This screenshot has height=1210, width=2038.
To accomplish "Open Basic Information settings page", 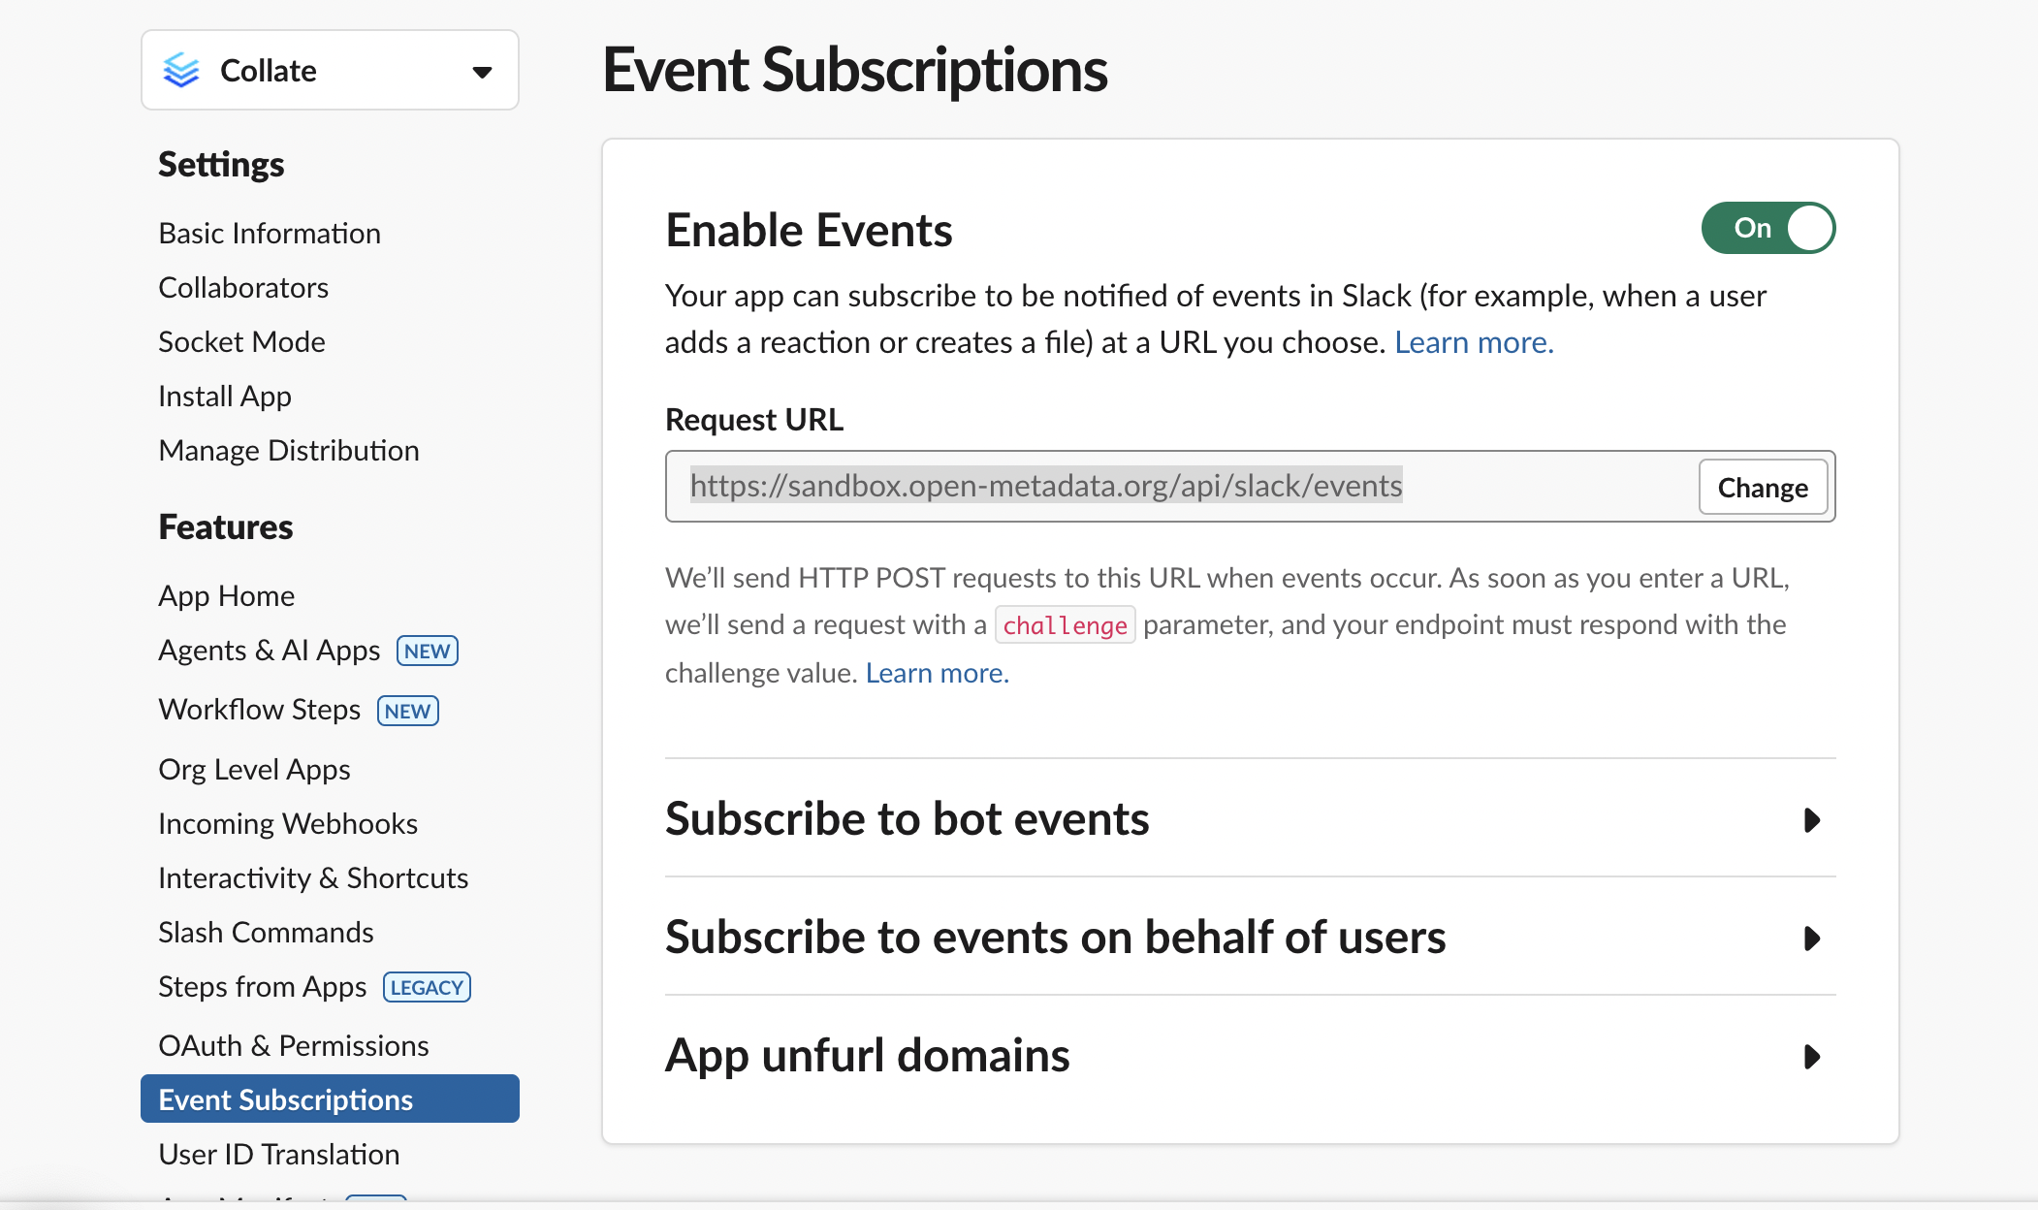I will pyautogui.click(x=270, y=234).
